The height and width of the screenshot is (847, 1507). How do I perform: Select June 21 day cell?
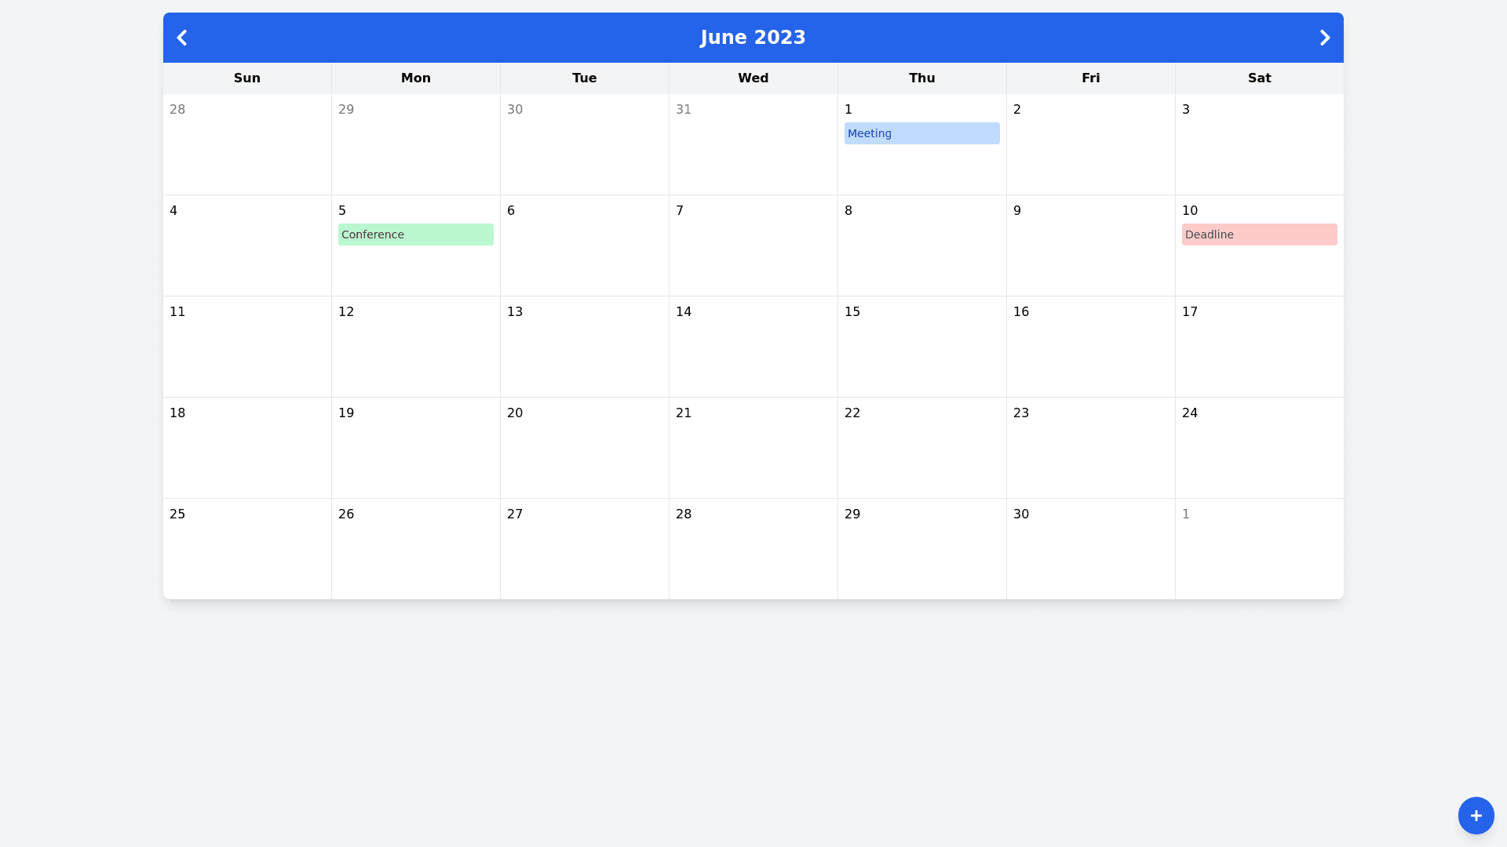[753, 448]
